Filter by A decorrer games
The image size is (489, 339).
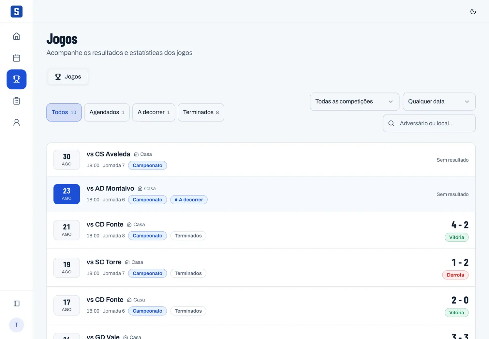pos(154,112)
